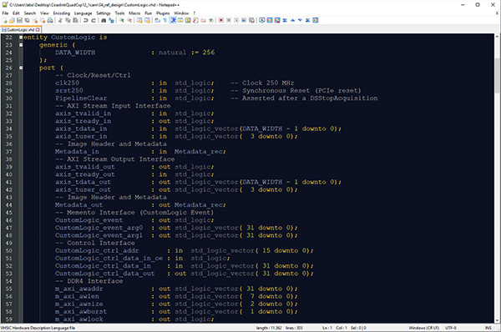Click the Zoom Out toolbar icon
The image size is (501, 332).
(x=129, y=20)
